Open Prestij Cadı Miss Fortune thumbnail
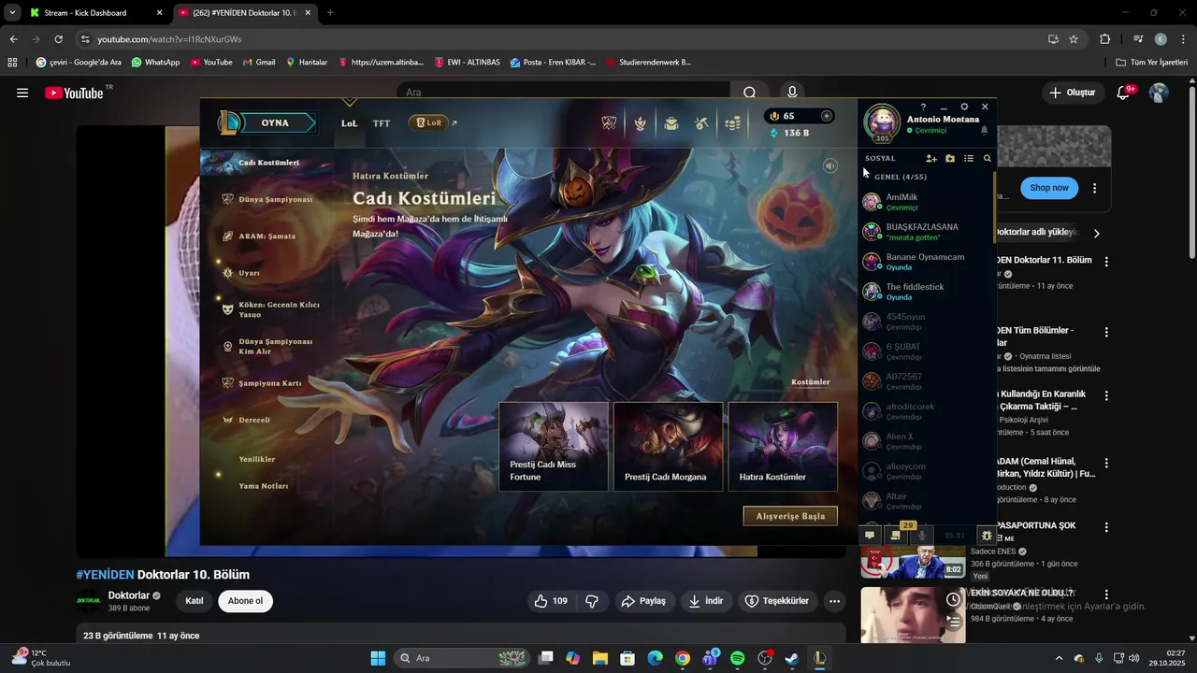 pyautogui.click(x=554, y=447)
